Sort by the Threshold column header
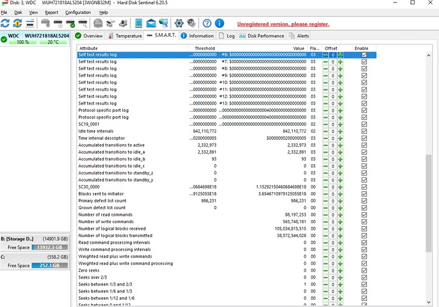439x307 pixels. 202,48
